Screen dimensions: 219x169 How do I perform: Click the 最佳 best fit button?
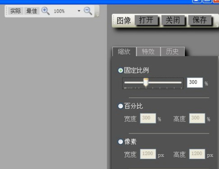pos(32,11)
